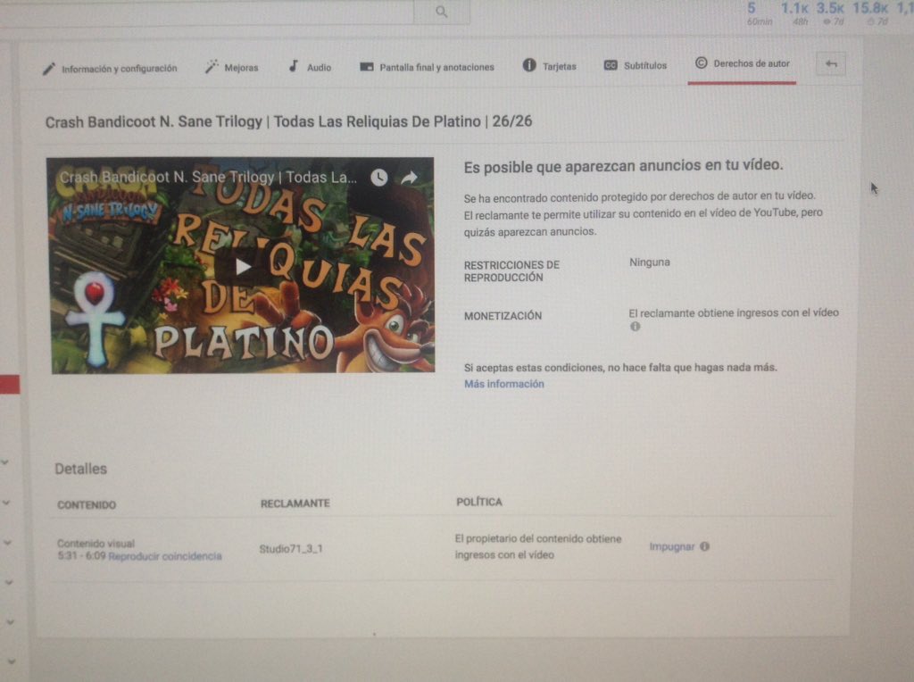
Task: Click the Watch later clock icon on video
Action: tap(378, 178)
